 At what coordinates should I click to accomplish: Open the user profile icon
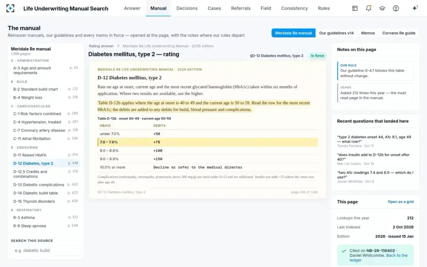(396, 8)
